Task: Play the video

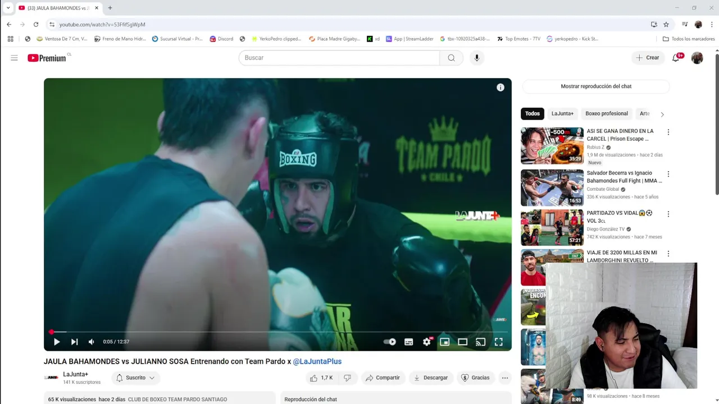Action: point(57,342)
